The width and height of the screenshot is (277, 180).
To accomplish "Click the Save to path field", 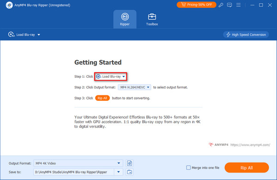I will pyautogui.click(x=73, y=172).
